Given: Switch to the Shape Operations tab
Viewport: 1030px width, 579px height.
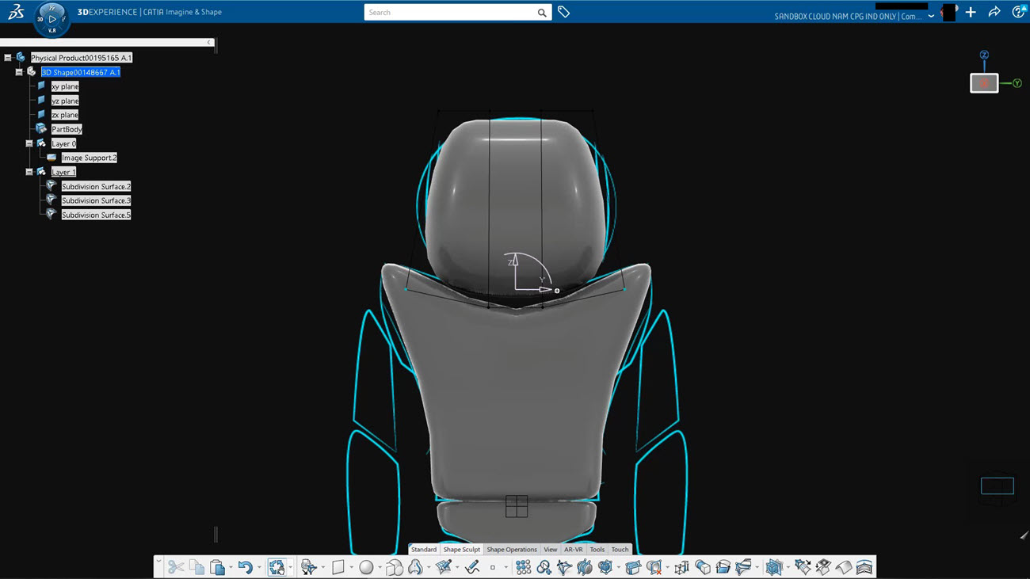Looking at the screenshot, I should (x=511, y=549).
